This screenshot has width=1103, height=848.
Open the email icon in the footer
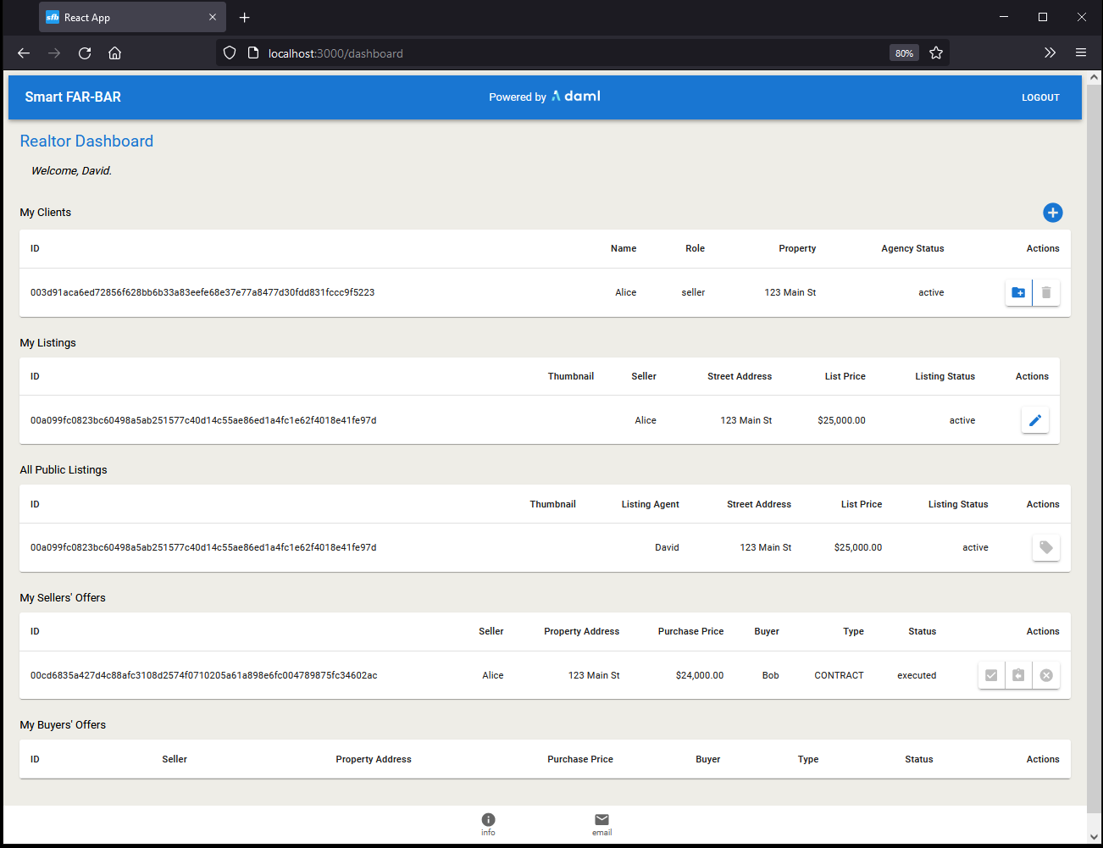tap(601, 823)
